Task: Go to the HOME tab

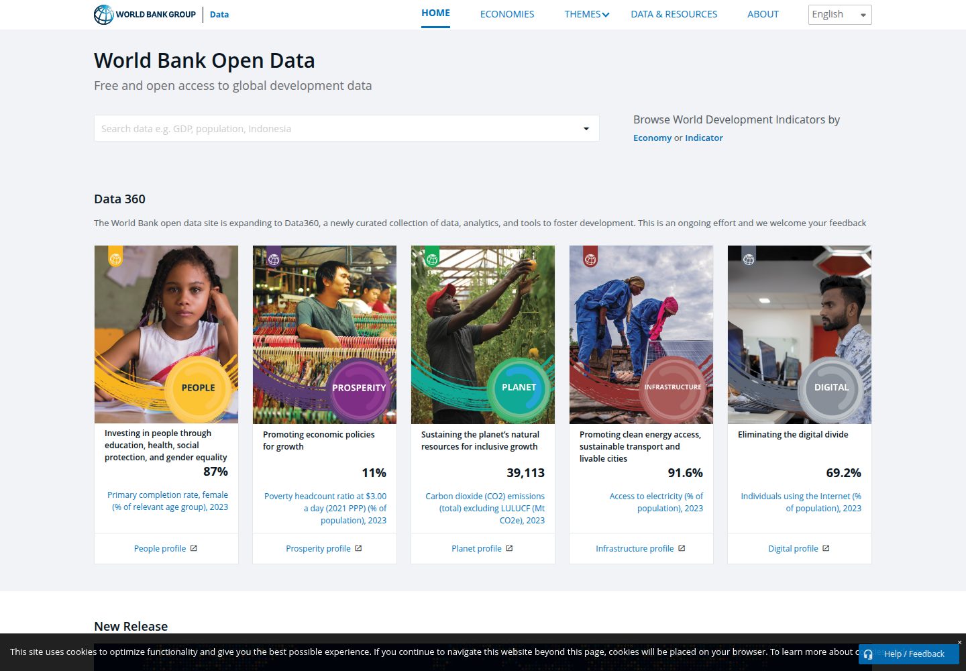Action: pyautogui.click(x=435, y=13)
